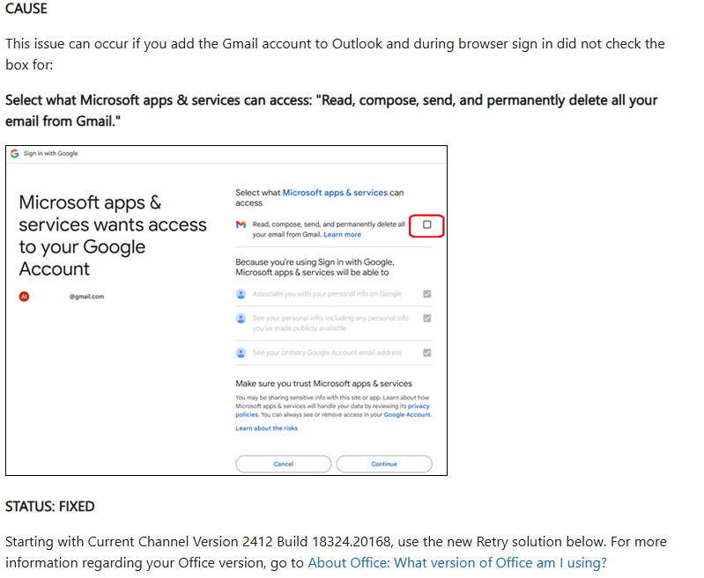Open the 'Google Account' link

pyautogui.click(x=407, y=414)
